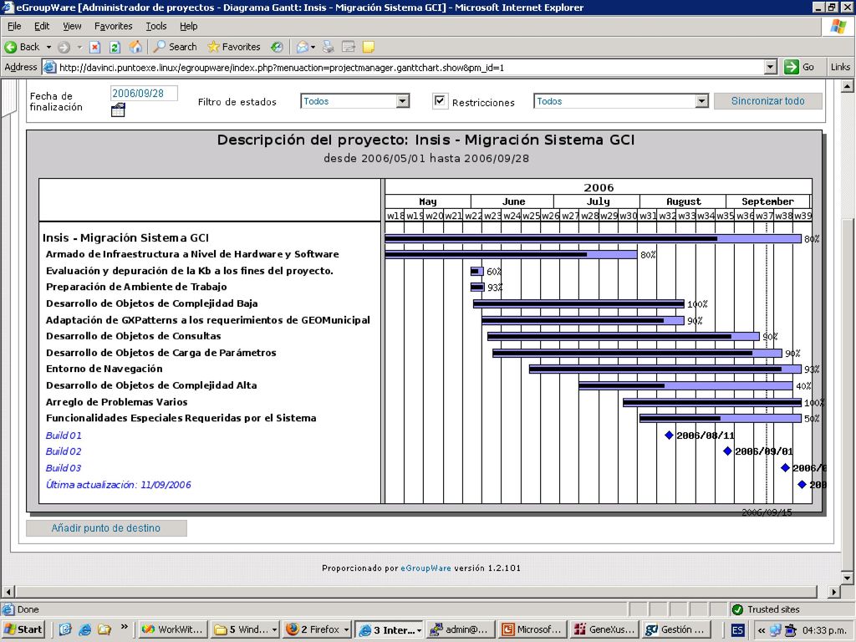856x642 pixels.
Task: Open the Build 03 milestone link
Action: pos(64,468)
